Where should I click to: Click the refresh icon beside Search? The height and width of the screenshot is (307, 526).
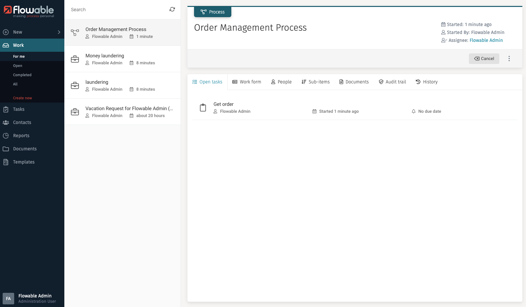pos(172,10)
